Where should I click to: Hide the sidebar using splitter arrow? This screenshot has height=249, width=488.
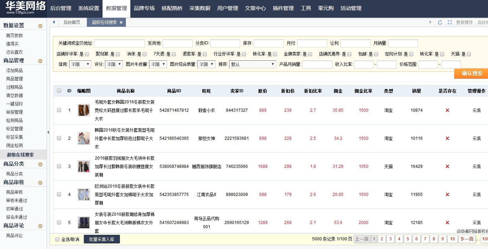pos(48,132)
